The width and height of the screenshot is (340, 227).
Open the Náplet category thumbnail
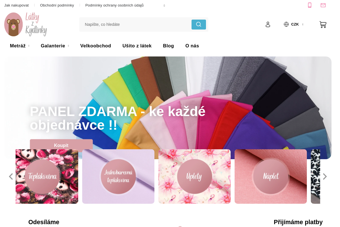(x=271, y=176)
